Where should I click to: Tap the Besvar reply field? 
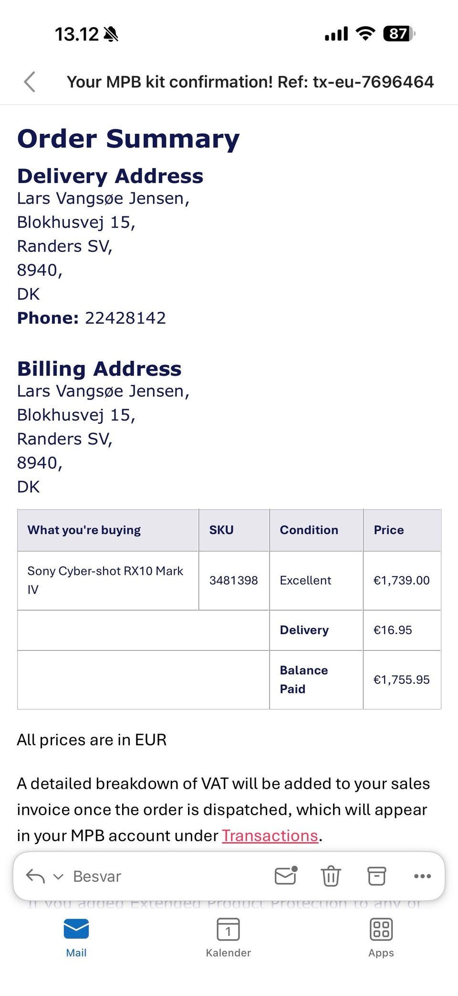tap(97, 877)
